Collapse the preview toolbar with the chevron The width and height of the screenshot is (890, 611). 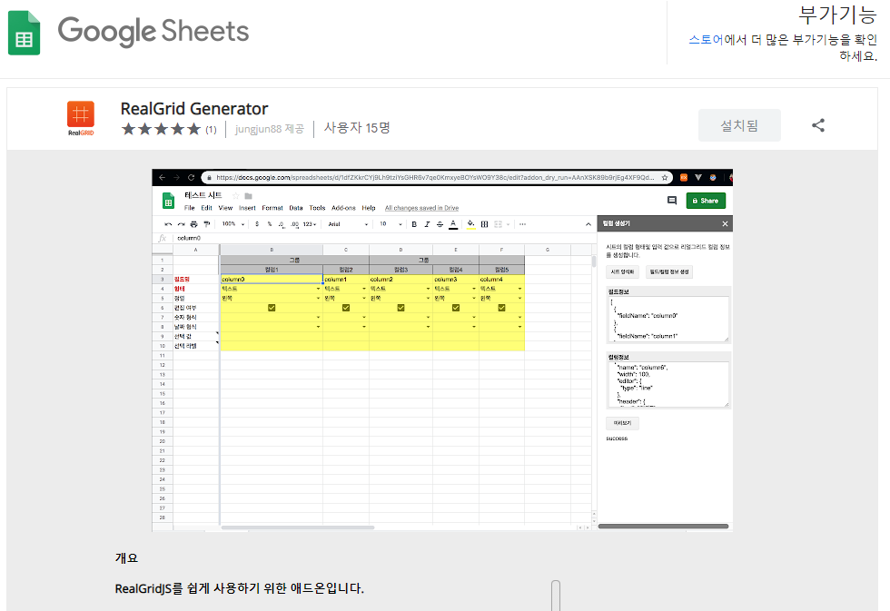coord(588,224)
